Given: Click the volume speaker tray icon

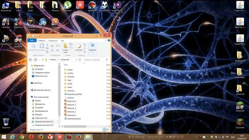Looking at the screenshot, I should click(x=223, y=137).
